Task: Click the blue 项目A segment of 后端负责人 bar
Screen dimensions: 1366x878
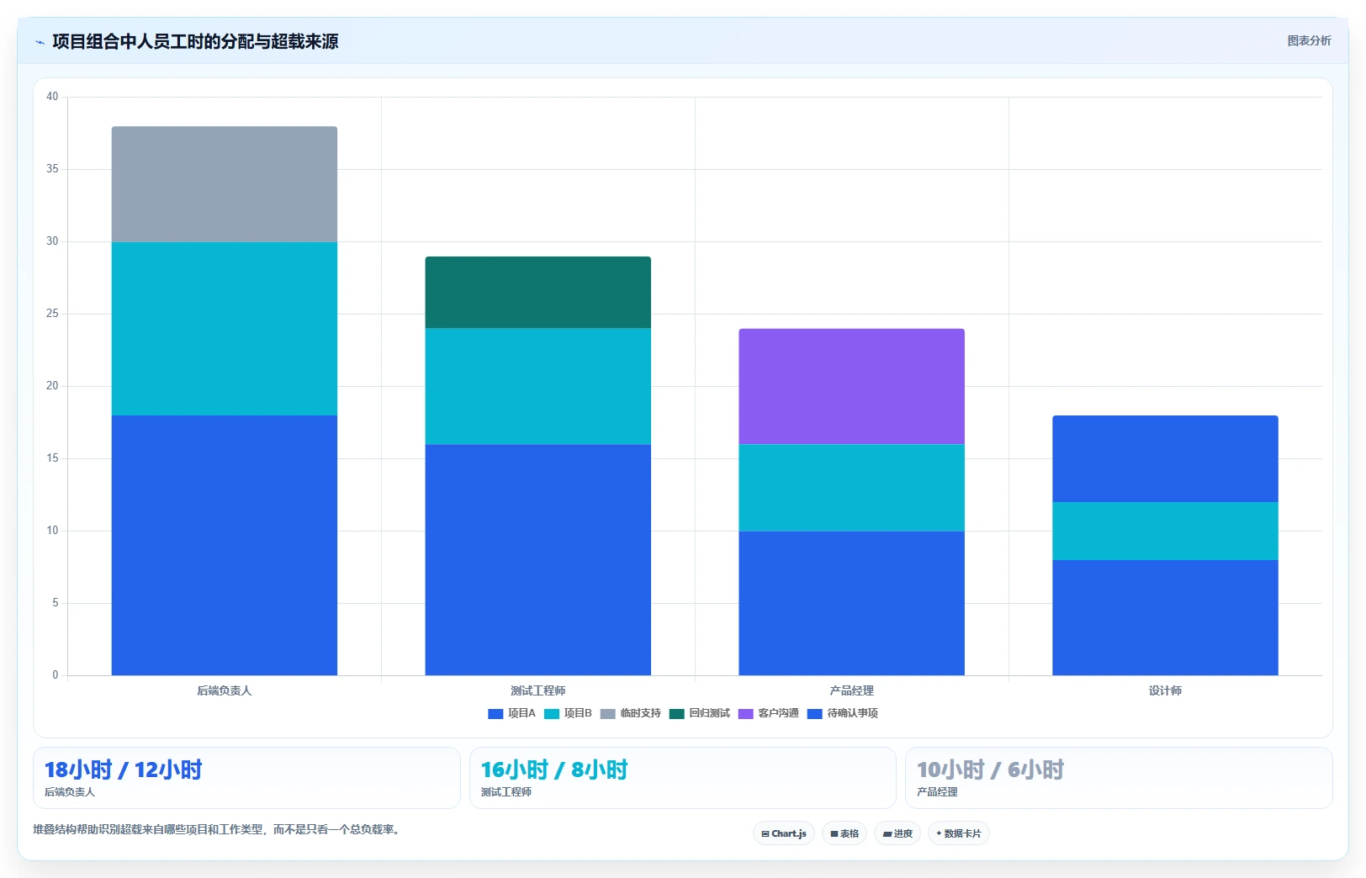Action: [x=225, y=545]
